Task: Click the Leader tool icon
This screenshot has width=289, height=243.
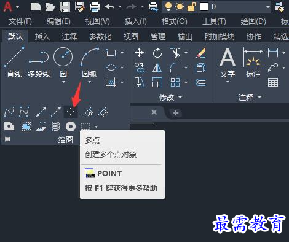Action: click(x=273, y=67)
